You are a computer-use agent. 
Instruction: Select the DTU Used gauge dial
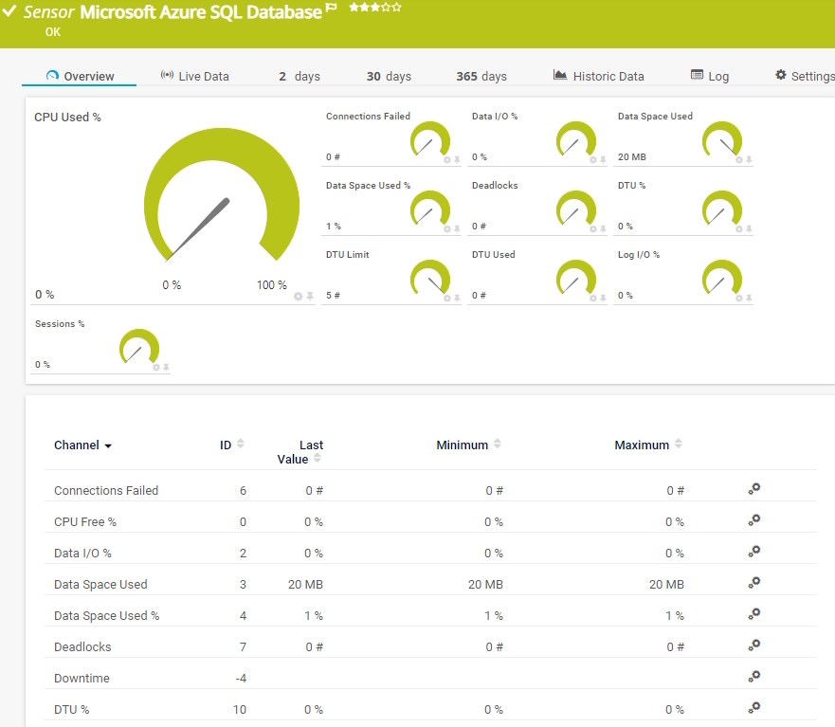(576, 279)
